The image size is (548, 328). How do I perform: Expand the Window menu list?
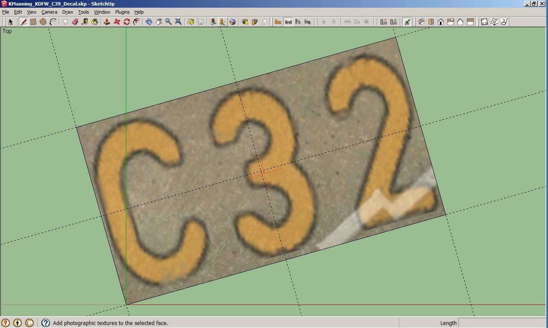[x=102, y=12]
